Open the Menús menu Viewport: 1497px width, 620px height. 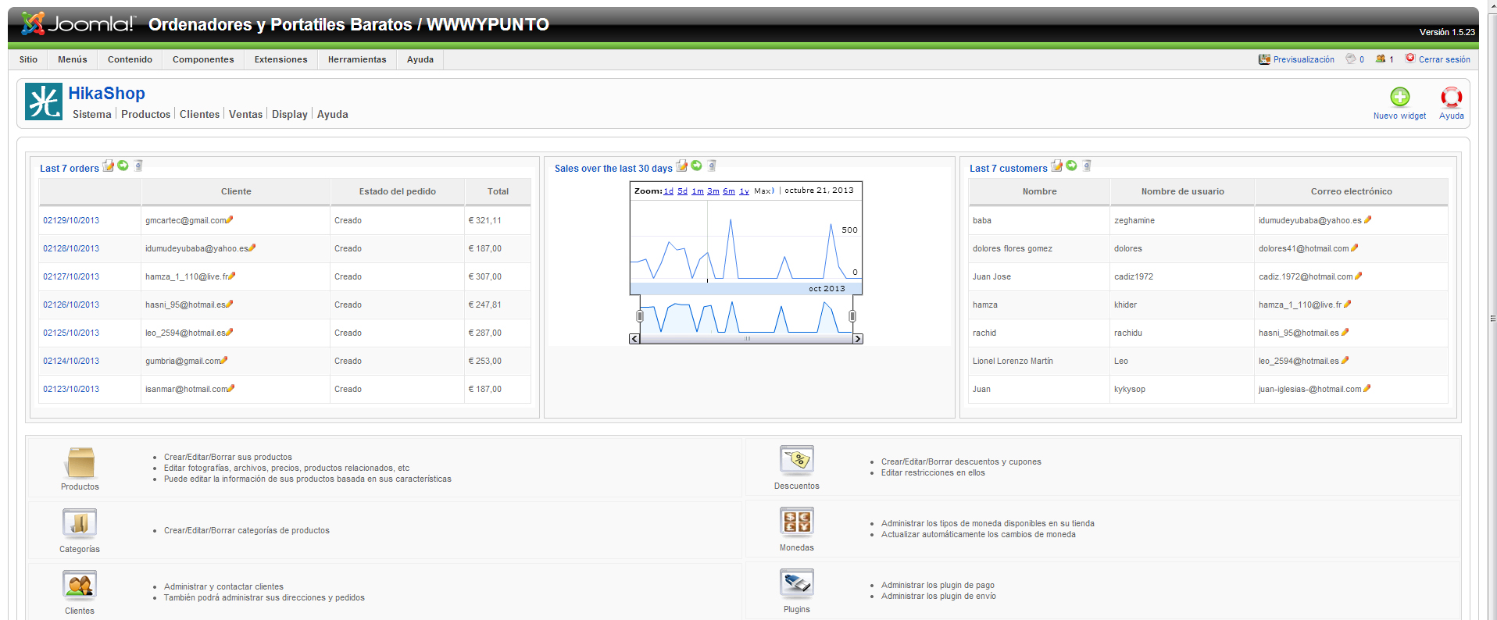pyautogui.click(x=73, y=59)
